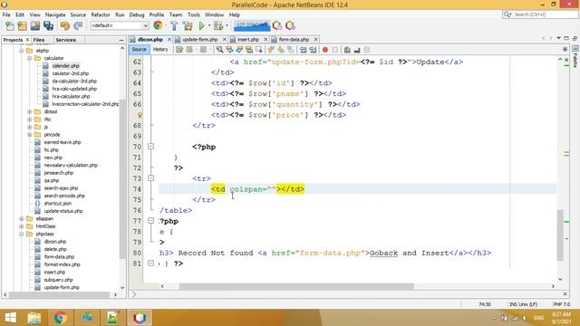
Task: Run the project with green play icon
Action: click(201, 25)
